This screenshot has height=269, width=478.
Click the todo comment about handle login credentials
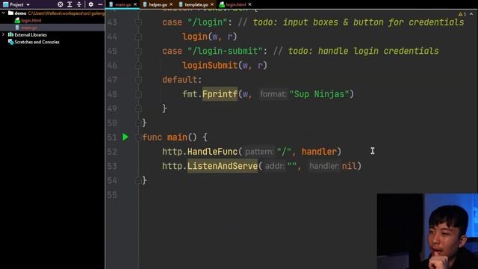tap(356, 51)
